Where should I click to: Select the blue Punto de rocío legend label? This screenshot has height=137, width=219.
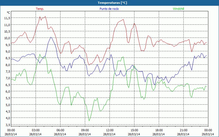click(x=109, y=9)
